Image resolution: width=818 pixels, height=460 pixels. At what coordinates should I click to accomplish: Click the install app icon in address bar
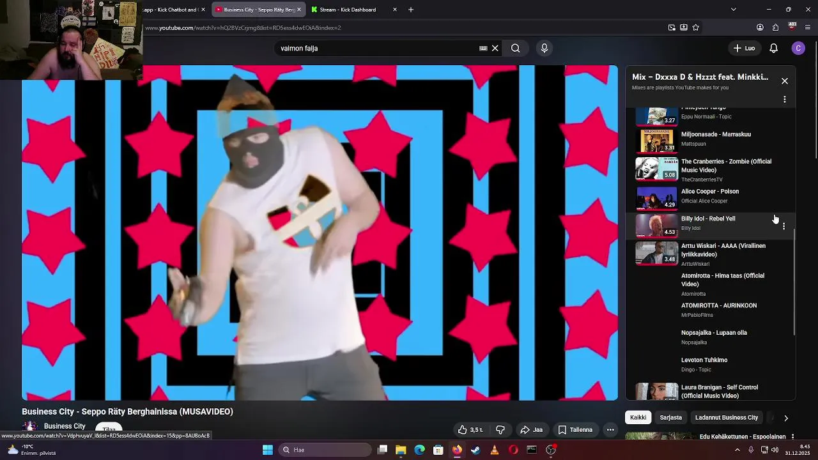coord(684,27)
